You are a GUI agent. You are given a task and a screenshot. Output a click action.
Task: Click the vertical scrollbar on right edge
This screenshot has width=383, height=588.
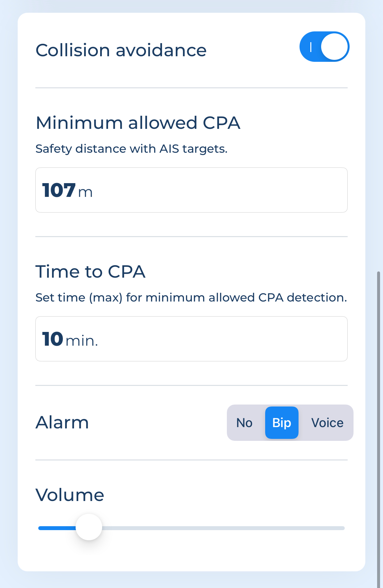(x=379, y=429)
